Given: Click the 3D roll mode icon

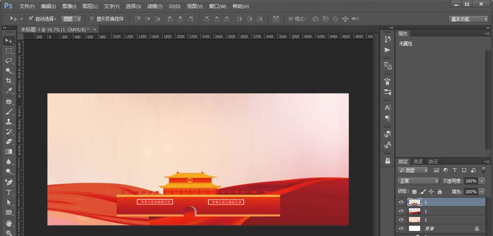Looking at the screenshot, I should click(x=325, y=19).
